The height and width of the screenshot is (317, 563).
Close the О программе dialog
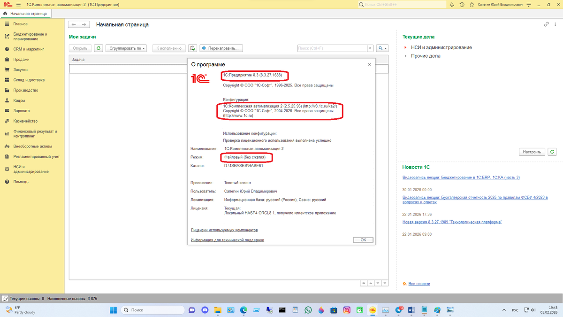[x=369, y=64]
